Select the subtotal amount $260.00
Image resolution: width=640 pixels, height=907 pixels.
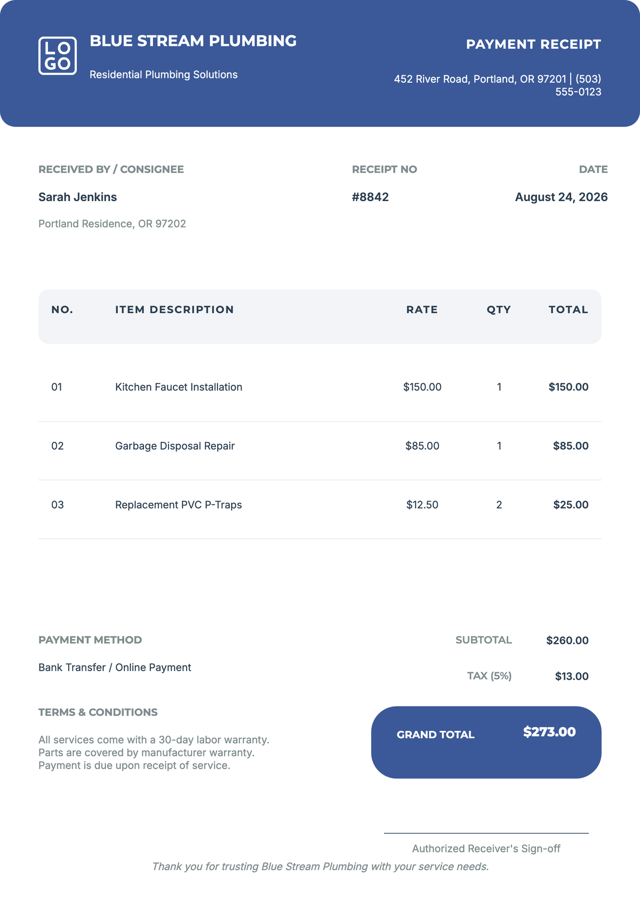click(x=567, y=640)
